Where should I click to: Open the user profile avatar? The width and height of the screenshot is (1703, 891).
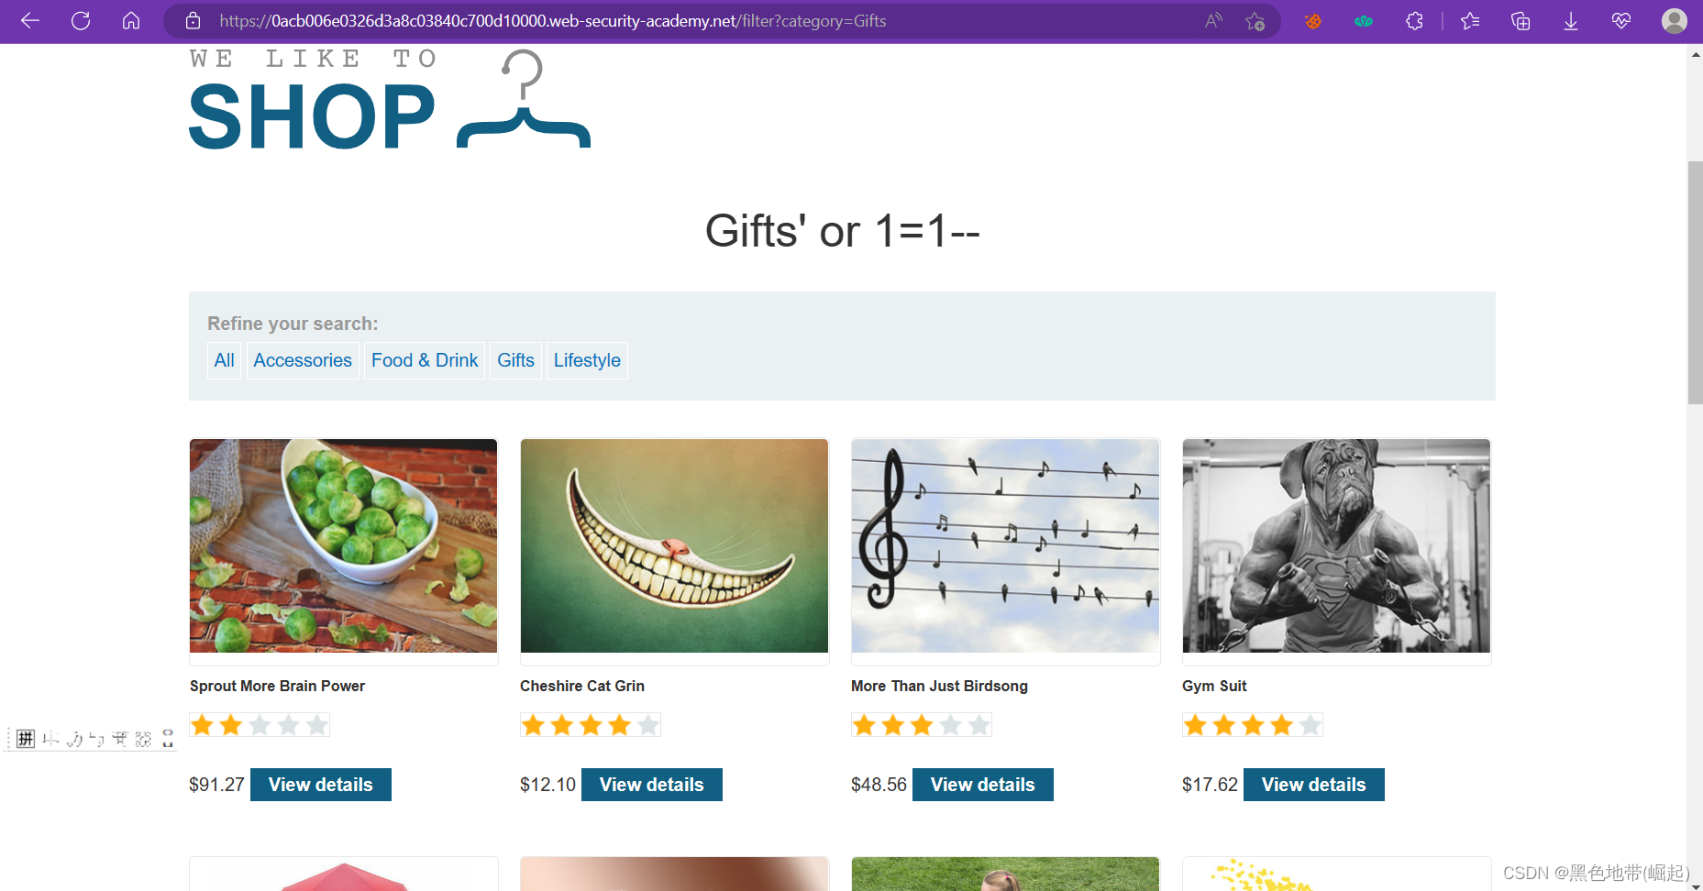[1674, 21]
